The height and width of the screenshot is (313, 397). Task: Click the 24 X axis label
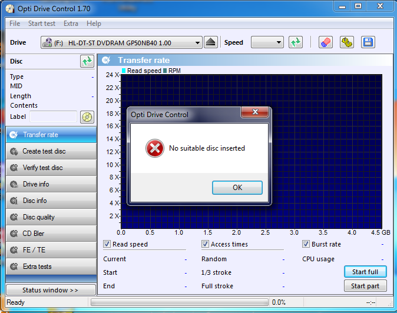[x=113, y=75]
